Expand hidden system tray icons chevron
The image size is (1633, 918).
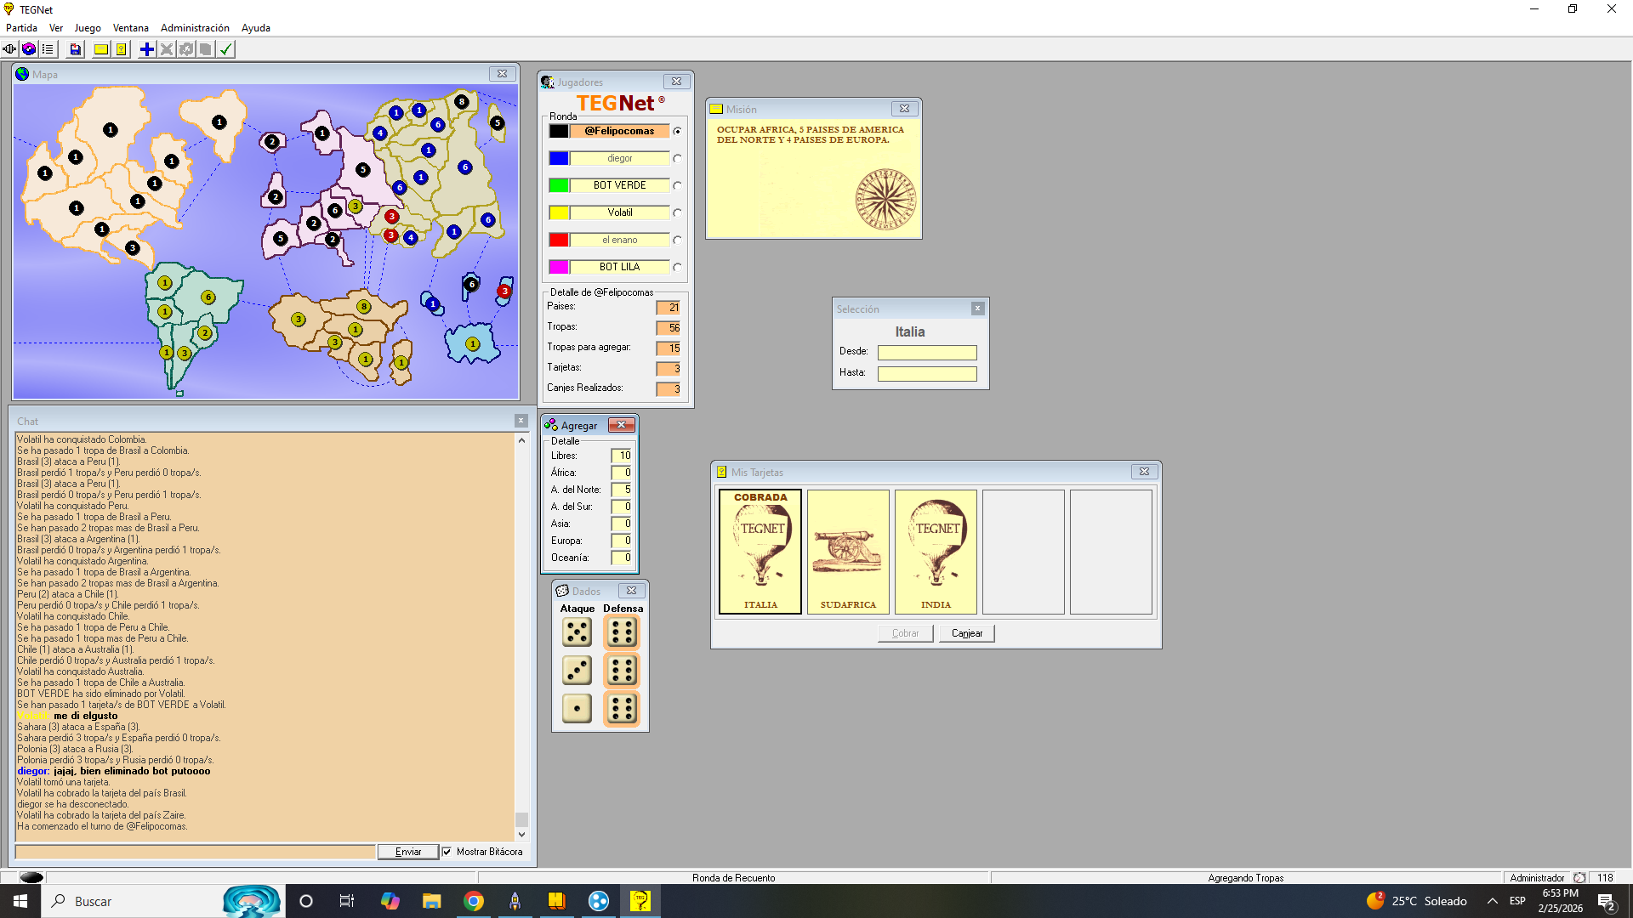1492,901
